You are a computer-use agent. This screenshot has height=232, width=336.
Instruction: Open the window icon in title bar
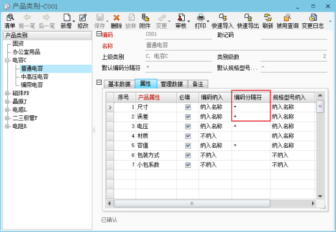[7, 6]
